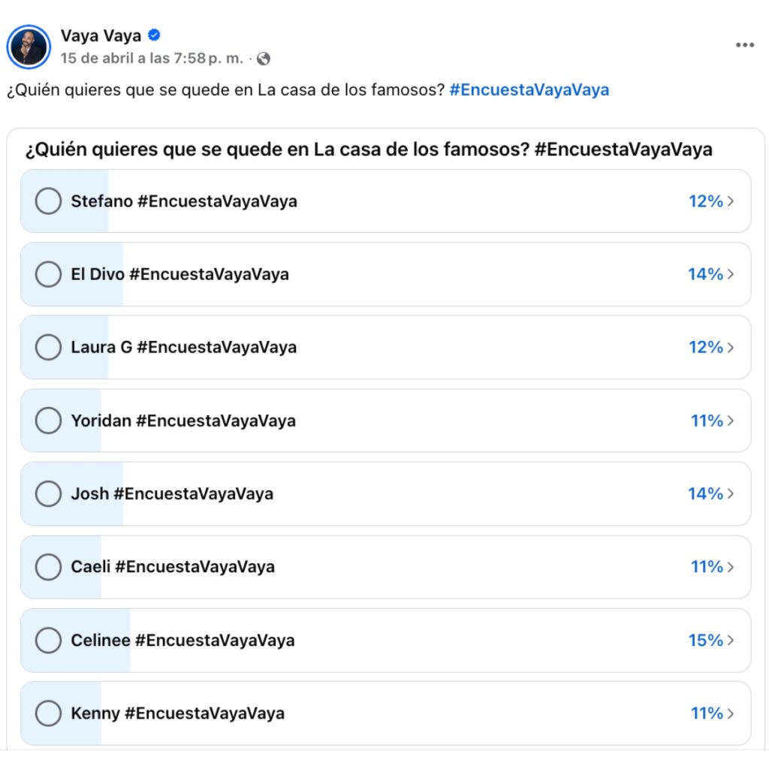Pick the Josh poll option

48,493
